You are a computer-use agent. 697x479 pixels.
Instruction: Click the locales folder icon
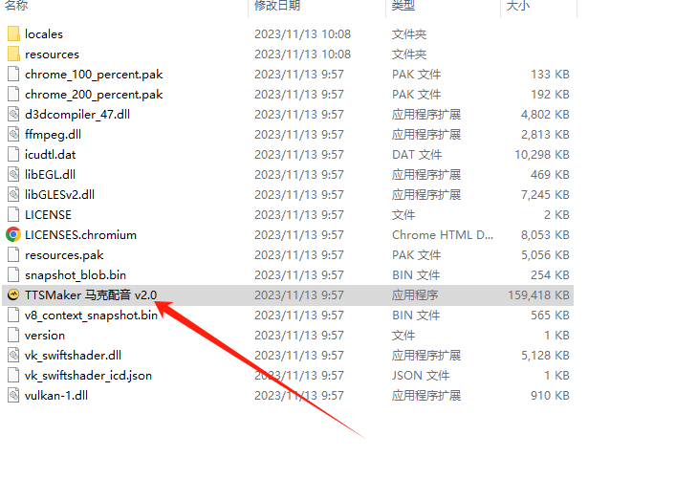[13, 33]
